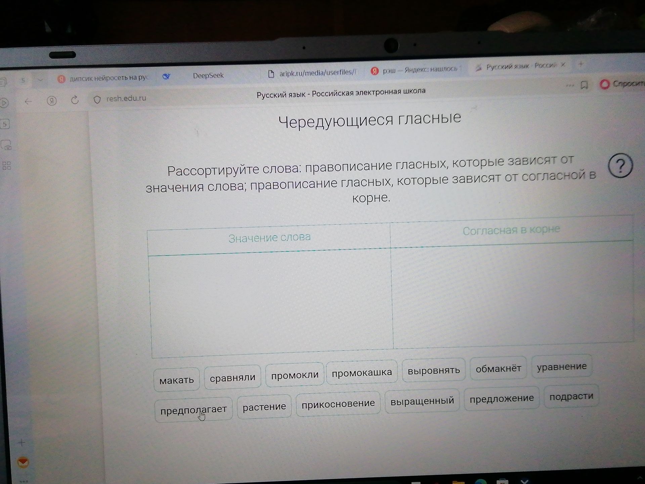Select the word промокашка
Image resolution: width=645 pixels, height=484 pixels.
click(x=362, y=372)
